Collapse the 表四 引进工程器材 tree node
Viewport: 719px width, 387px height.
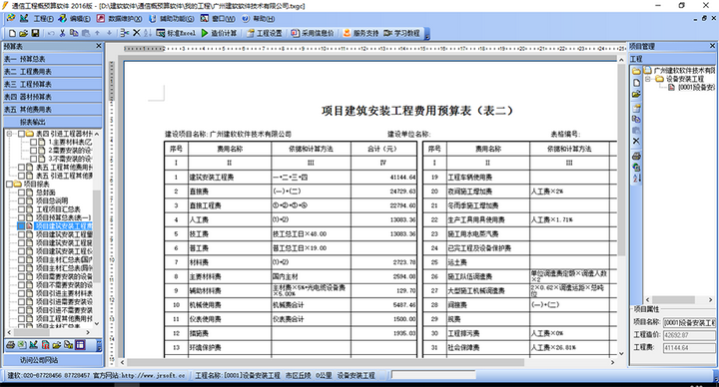click(x=9, y=134)
